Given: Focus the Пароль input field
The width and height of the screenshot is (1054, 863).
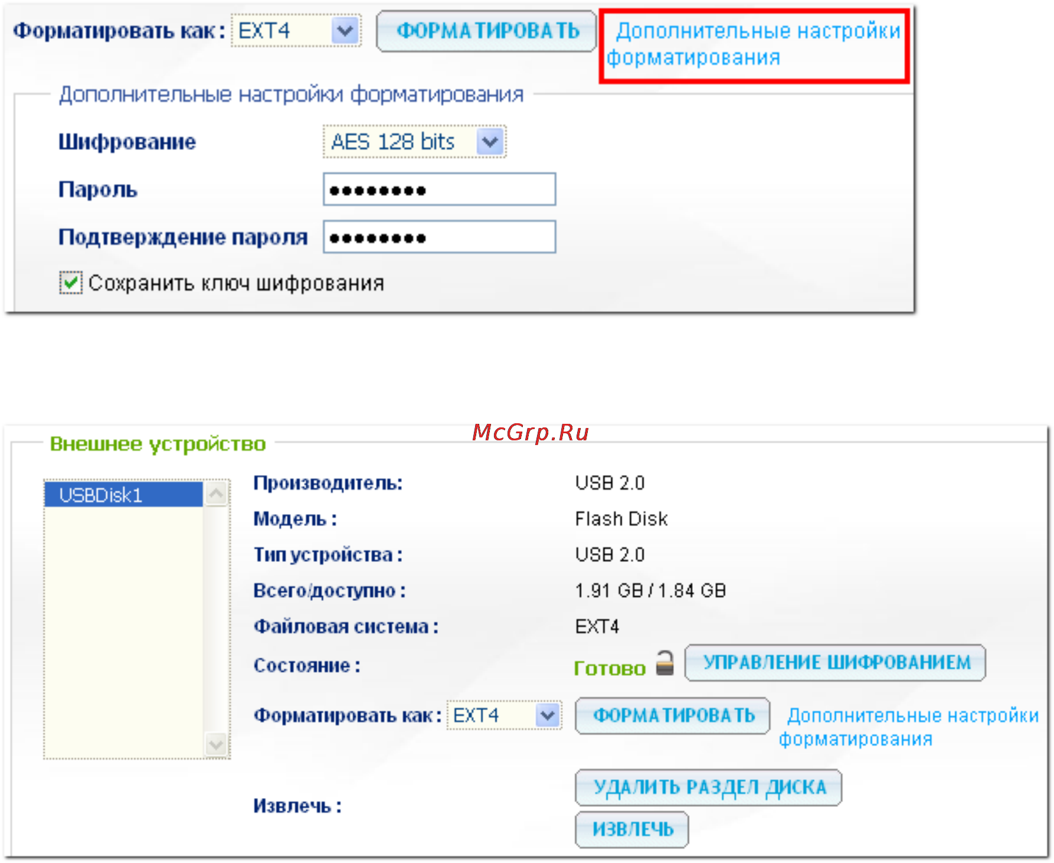Looking at the screenshot, I should [439, 189].
